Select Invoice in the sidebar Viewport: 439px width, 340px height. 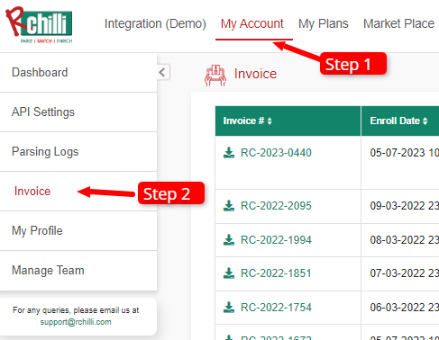[x=78, y=192]
